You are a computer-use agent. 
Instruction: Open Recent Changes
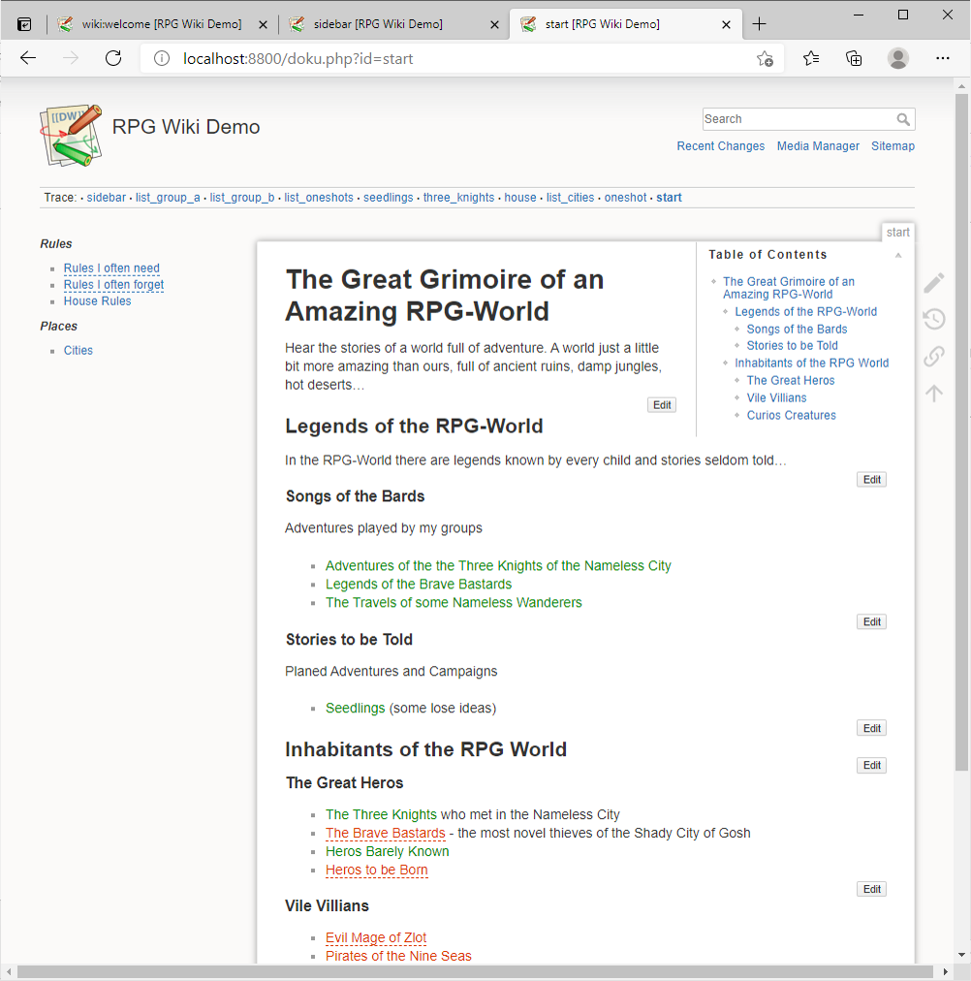[x=720, y=145]
